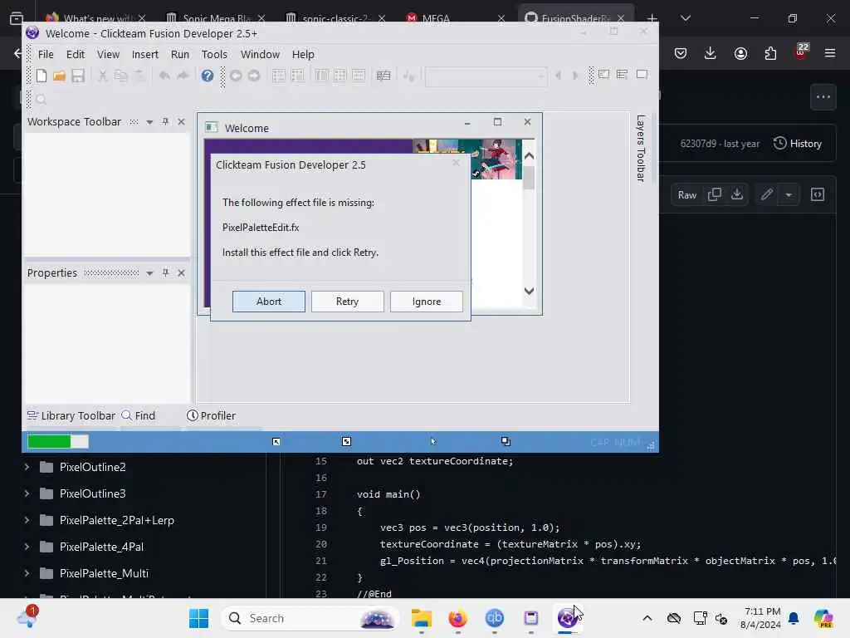Open edit options dropdown beside the pencil
The image size is (850, 638).
click(789, 194)
